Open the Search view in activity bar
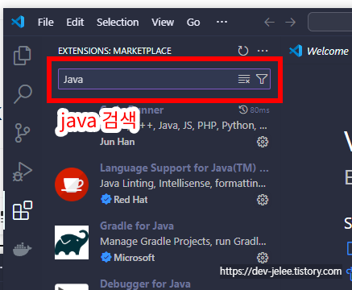This screenshot has width=352, height=290. point(23,94)
